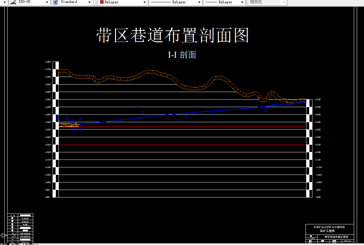Select the +1800 elevation label

pos(48,62)
